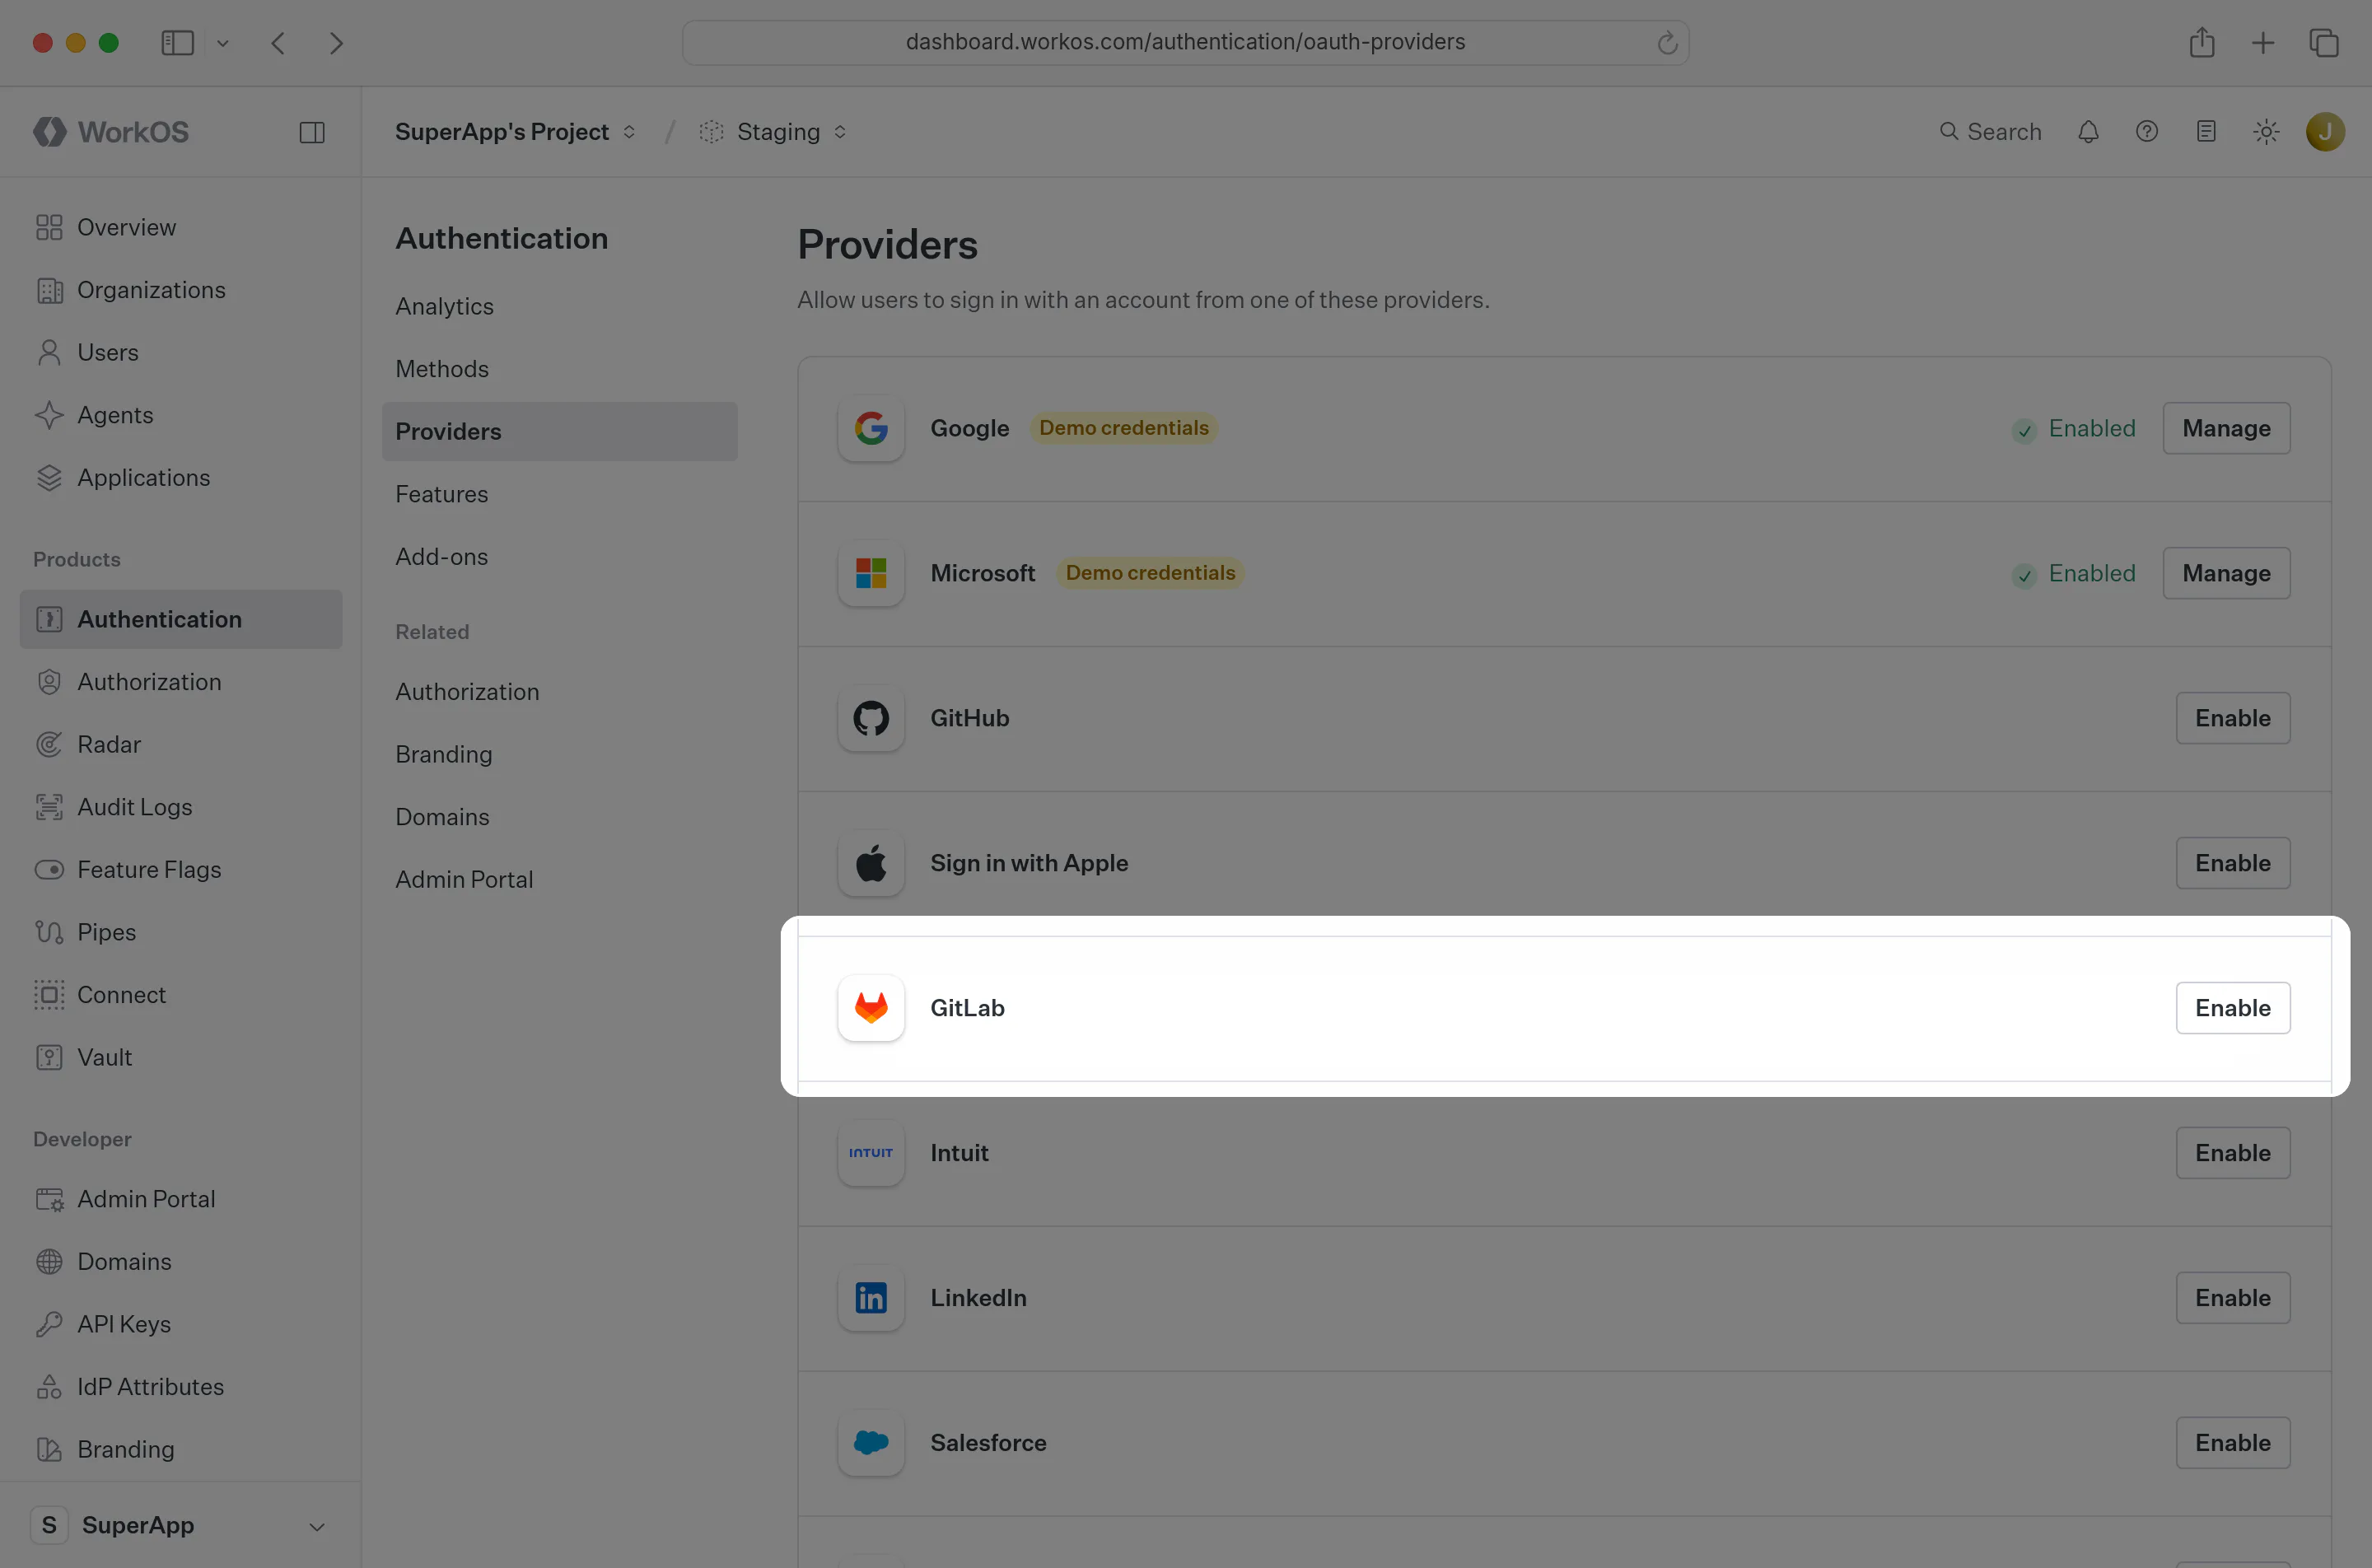Image resolution: width=2372 pixels, height=1568 pixels.
Task: Open Analytics in Authentication submenu
Action: (x=560, y=306)
